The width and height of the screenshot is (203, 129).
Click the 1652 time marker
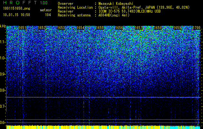(x=42, y=28)
